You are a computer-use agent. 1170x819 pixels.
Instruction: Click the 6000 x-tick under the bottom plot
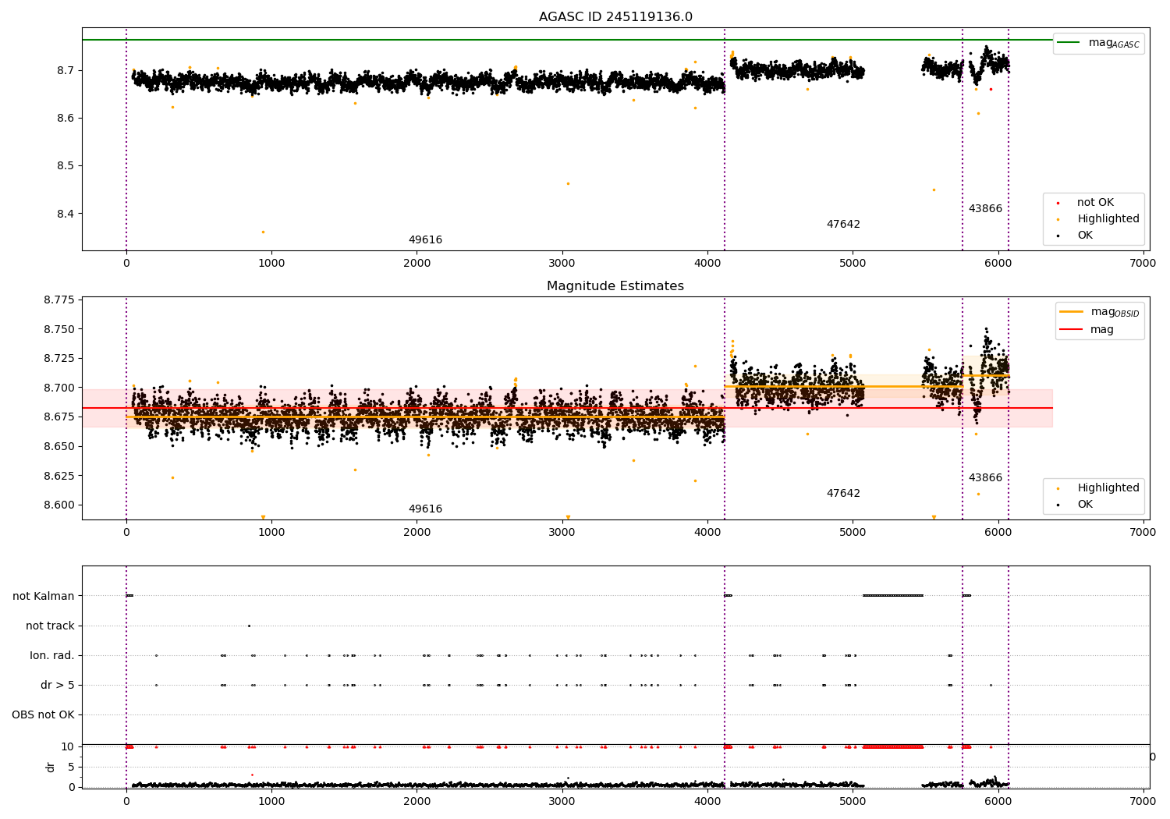coord(998,800)
